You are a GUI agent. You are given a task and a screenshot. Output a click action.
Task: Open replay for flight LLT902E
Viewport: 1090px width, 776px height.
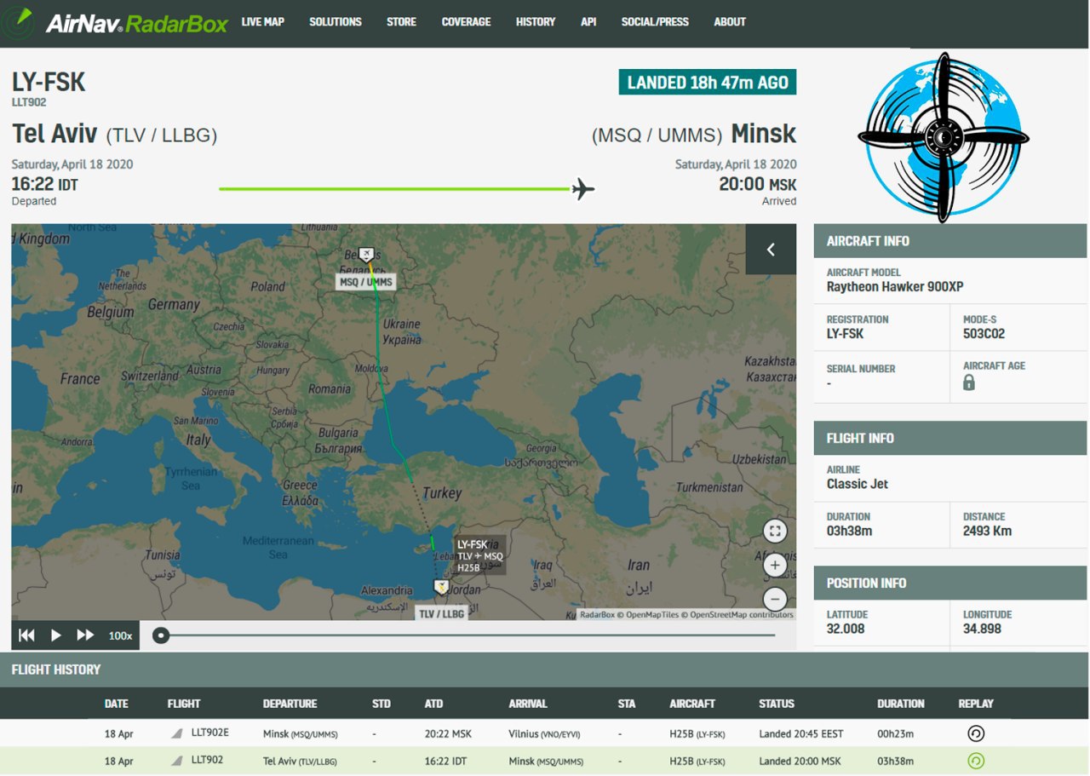coord(976,733)
